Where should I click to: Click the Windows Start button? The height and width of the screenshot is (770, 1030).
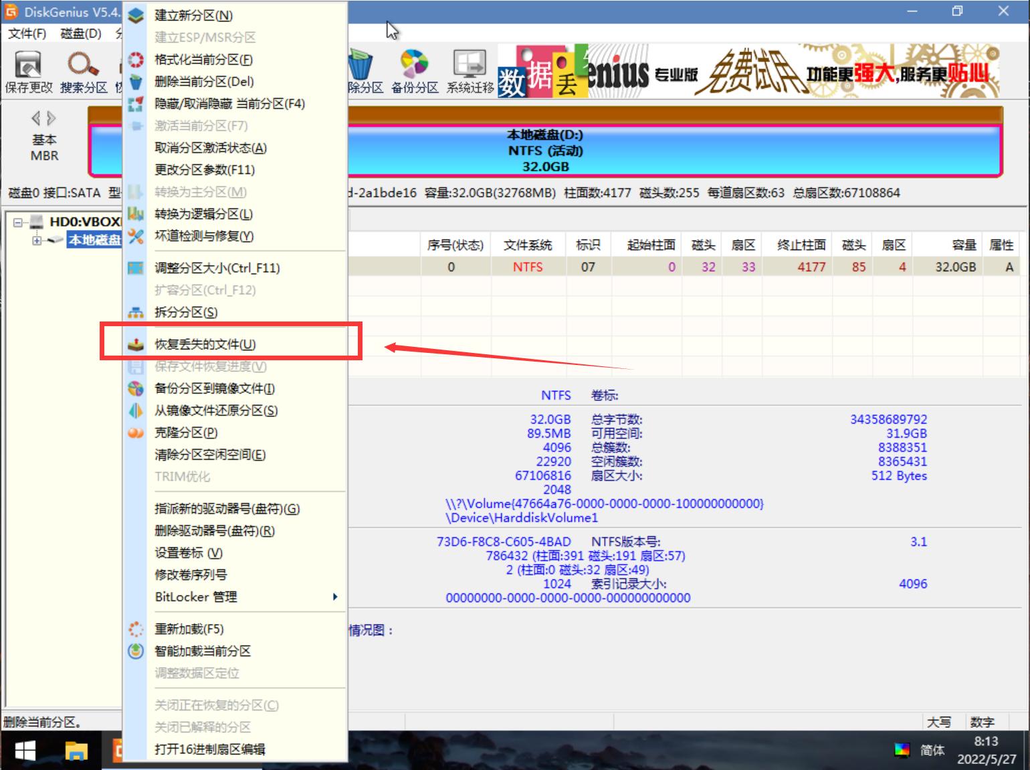pos(24,751)
